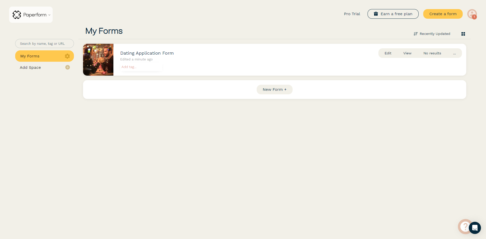Image resolution: width=486 pixels, height=239 pixels.
Task: Select My Forms in the sidebar
Action: pos(45,56)
